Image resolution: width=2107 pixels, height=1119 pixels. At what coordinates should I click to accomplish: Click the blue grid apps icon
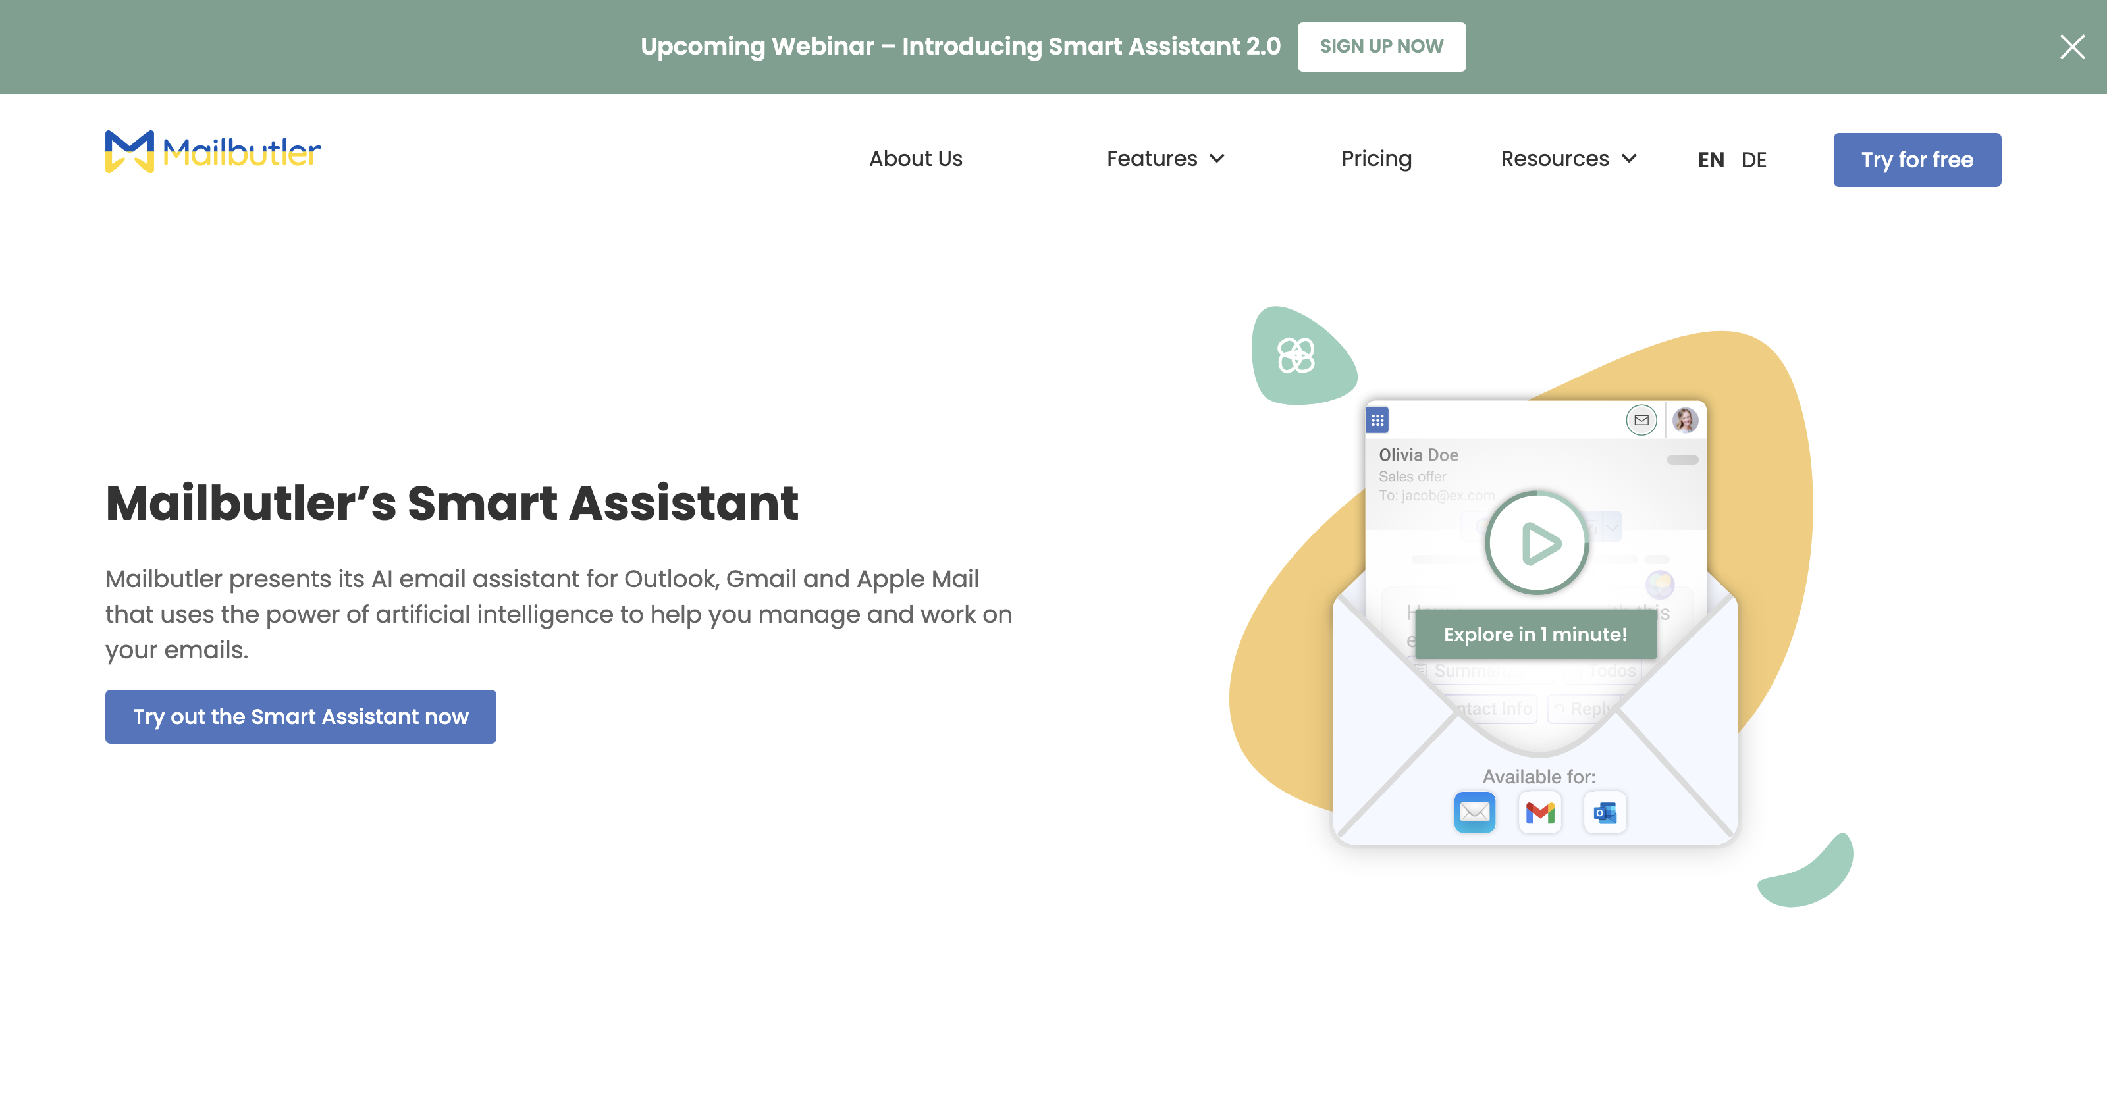[1377, 420]
